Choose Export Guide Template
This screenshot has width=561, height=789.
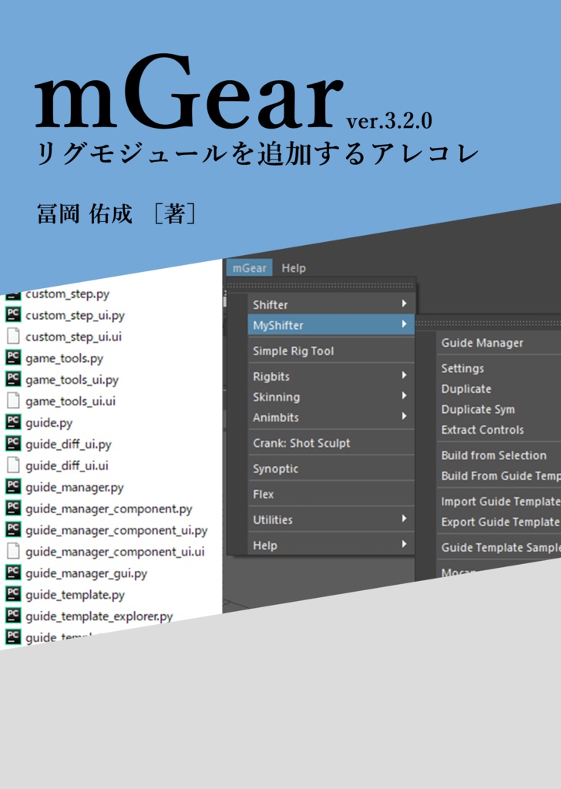499,522
